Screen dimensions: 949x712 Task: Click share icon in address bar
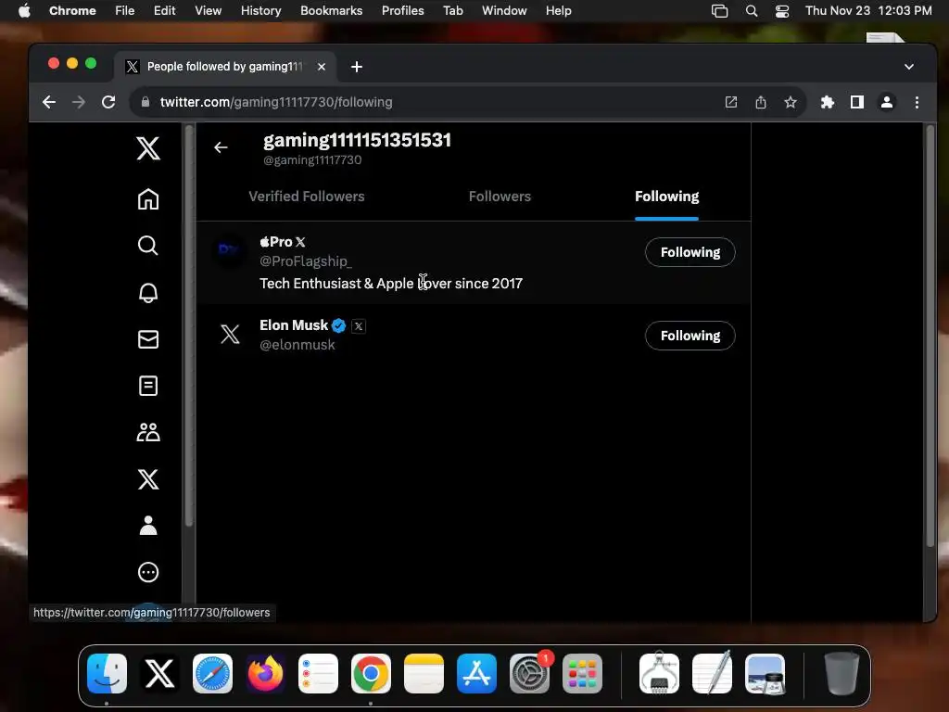(x=761, y=102)
